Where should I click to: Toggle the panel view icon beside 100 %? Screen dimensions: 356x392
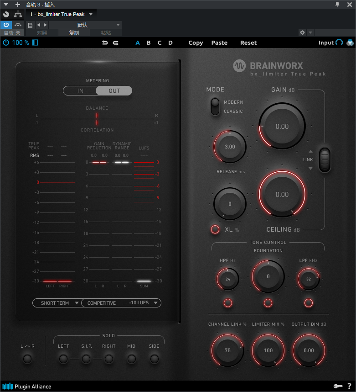35,42
